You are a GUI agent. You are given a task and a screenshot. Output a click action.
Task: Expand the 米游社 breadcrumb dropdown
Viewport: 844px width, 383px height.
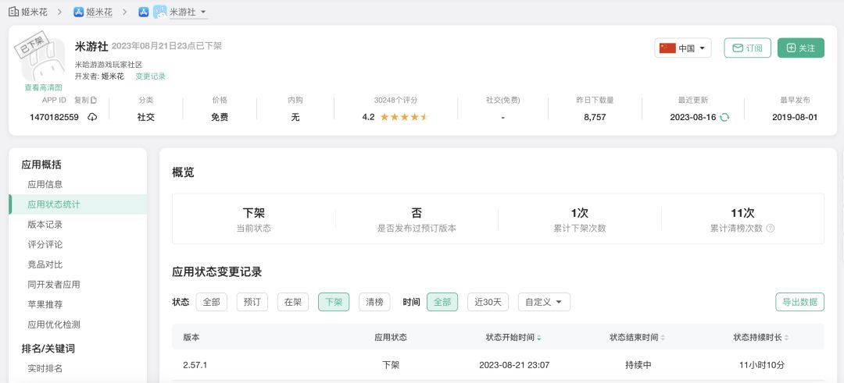pyautogui.click(x=203, y=12)
